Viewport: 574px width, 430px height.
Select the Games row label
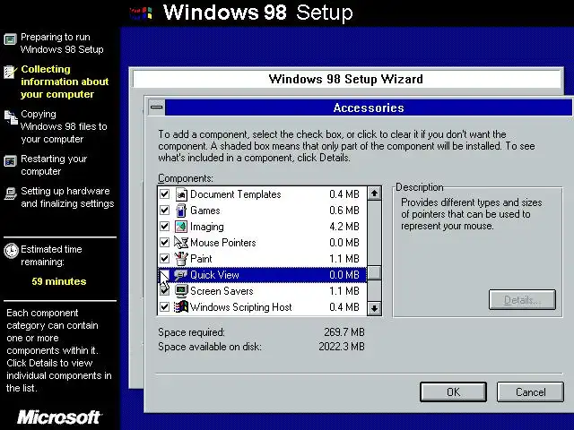pyautogui.click(x=205, y=211)
